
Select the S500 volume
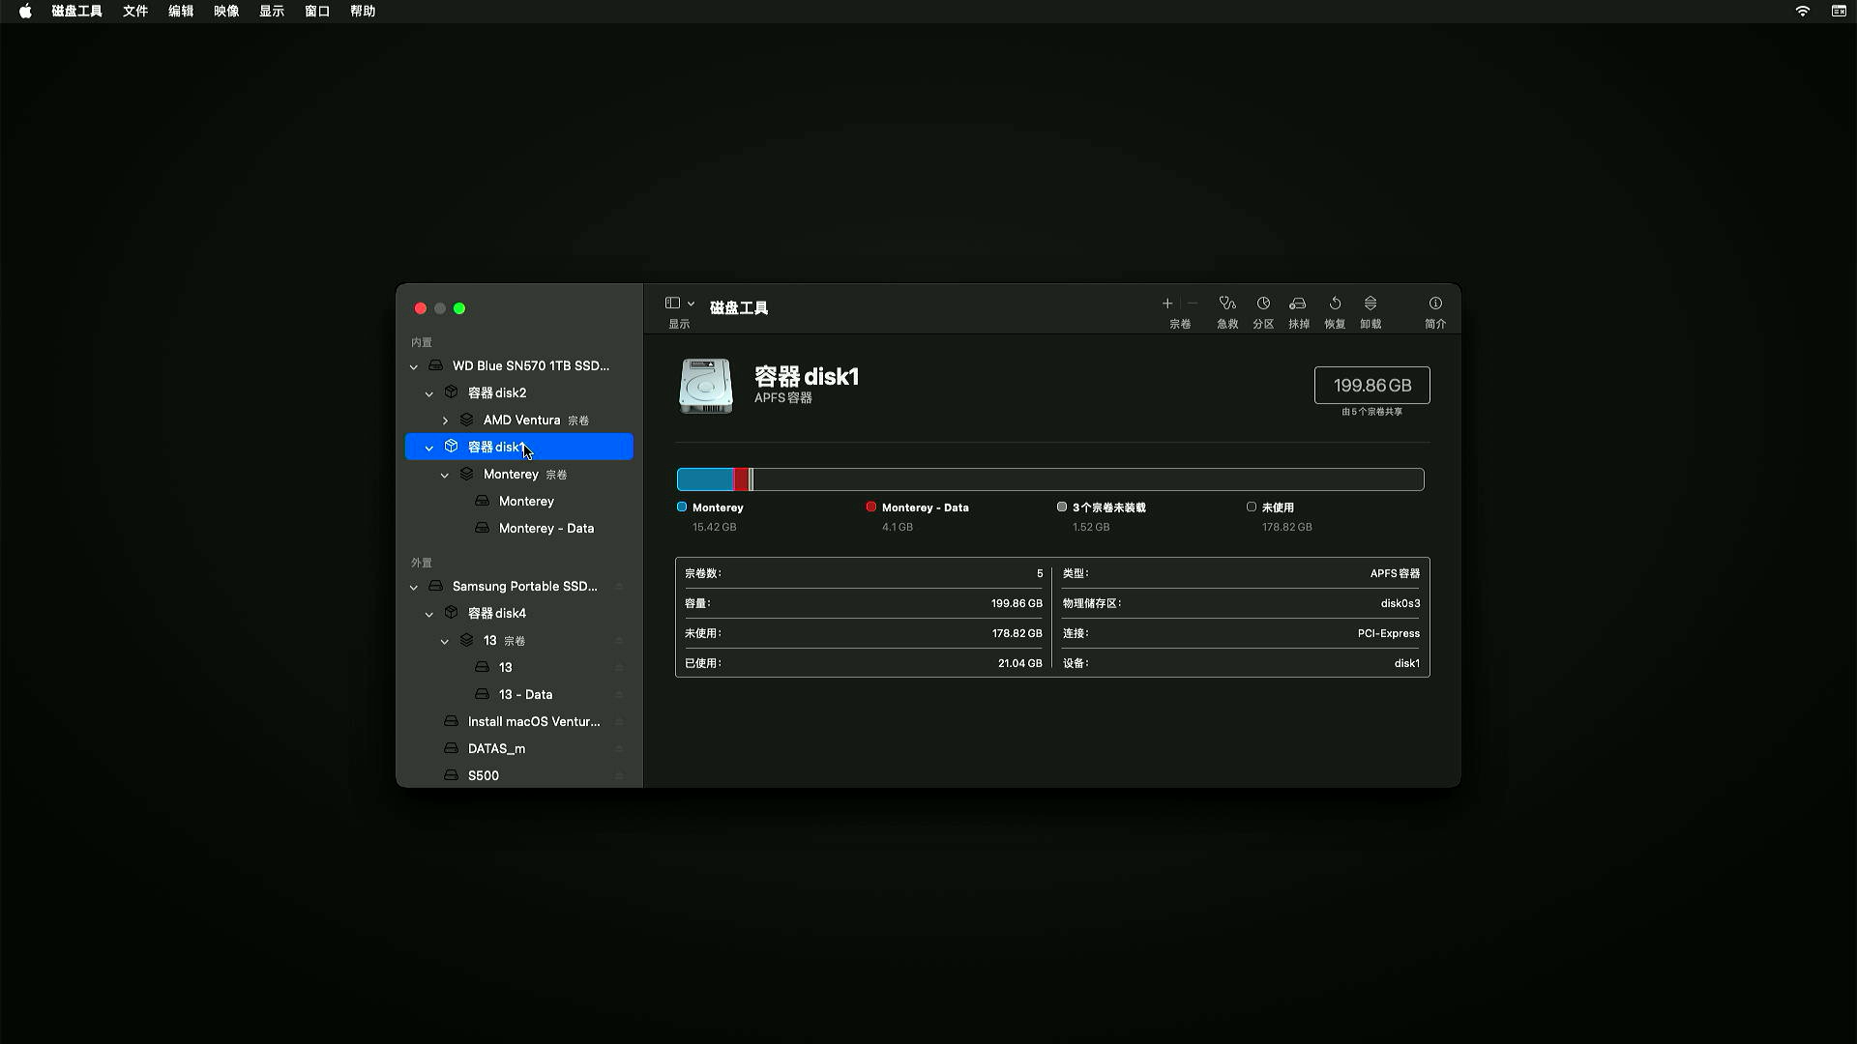[519, 776]
